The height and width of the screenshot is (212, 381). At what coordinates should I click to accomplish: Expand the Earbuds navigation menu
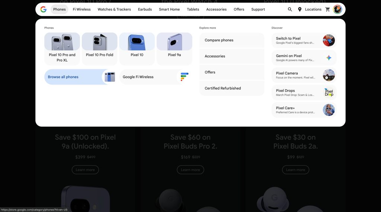(145, 9)
